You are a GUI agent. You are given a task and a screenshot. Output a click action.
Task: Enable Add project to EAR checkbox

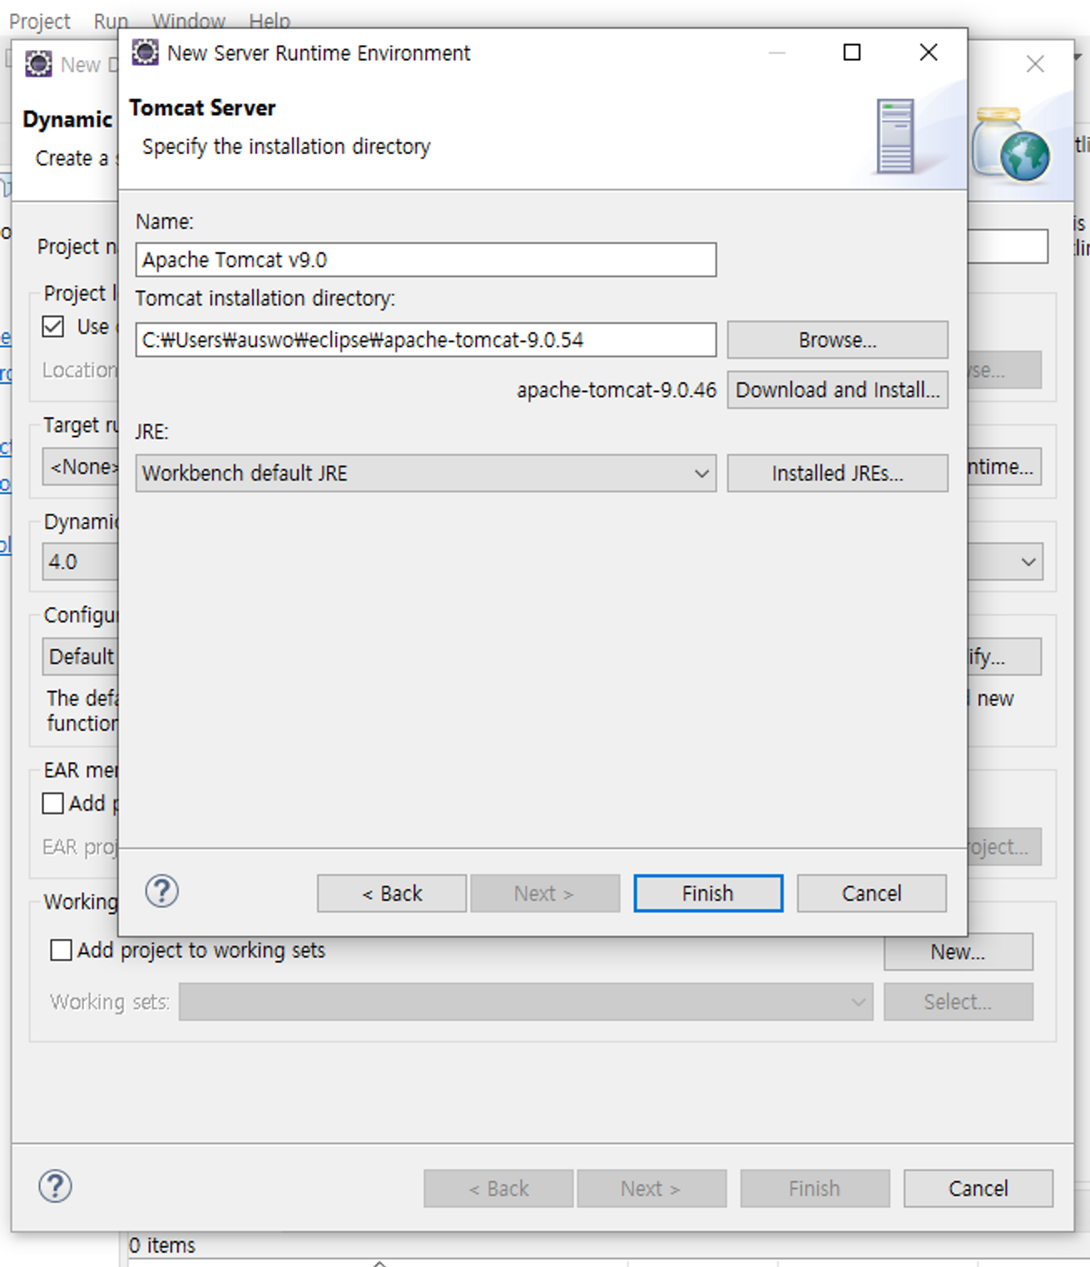[x=53, y=803]
